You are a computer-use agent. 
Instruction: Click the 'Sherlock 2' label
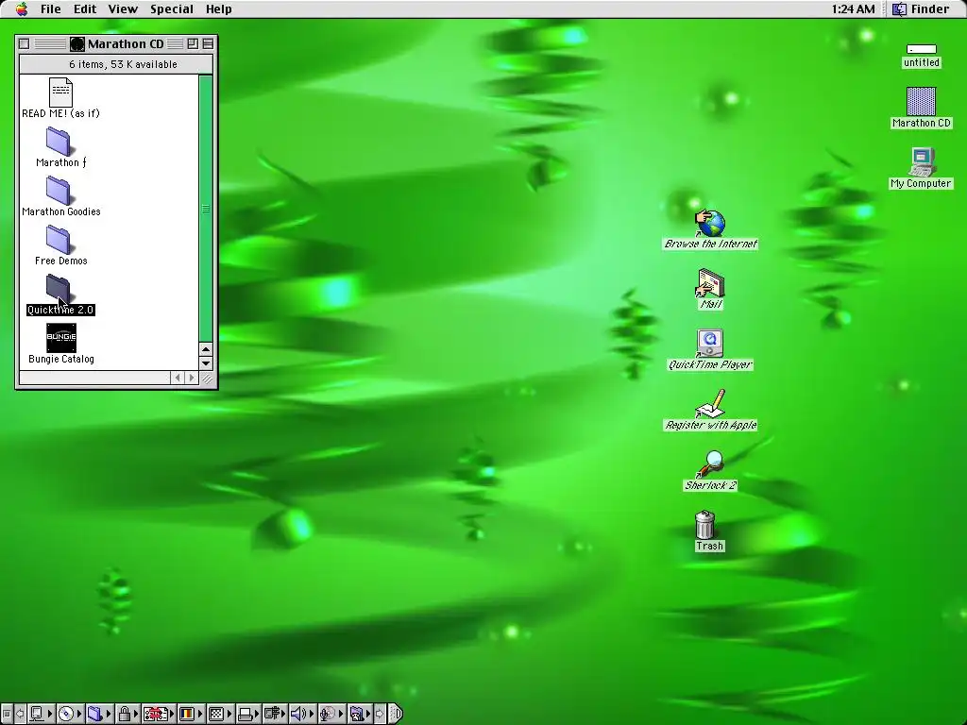pos(710,485)
